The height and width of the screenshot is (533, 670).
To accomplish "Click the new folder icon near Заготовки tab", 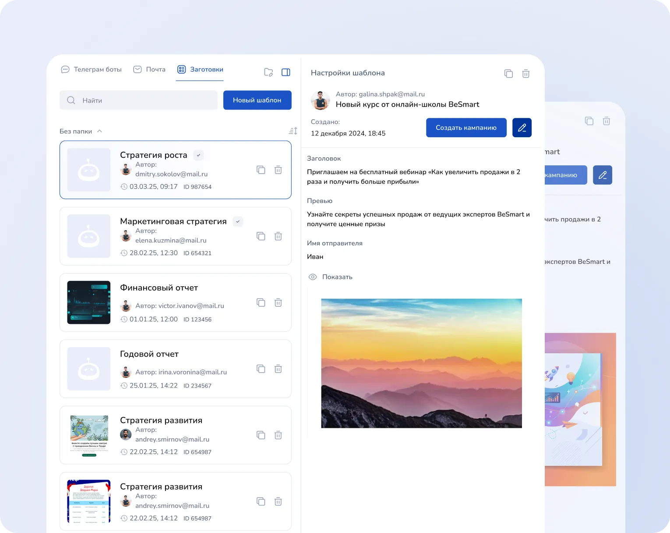I will pos(268,72).
